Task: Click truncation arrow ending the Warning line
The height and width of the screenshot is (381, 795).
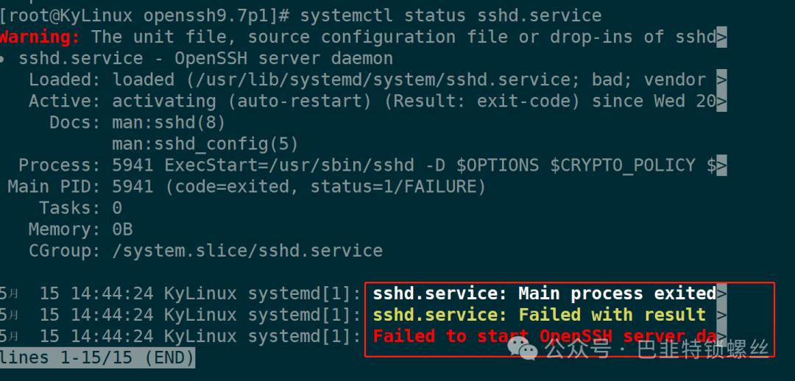Action: click(721, 37)
